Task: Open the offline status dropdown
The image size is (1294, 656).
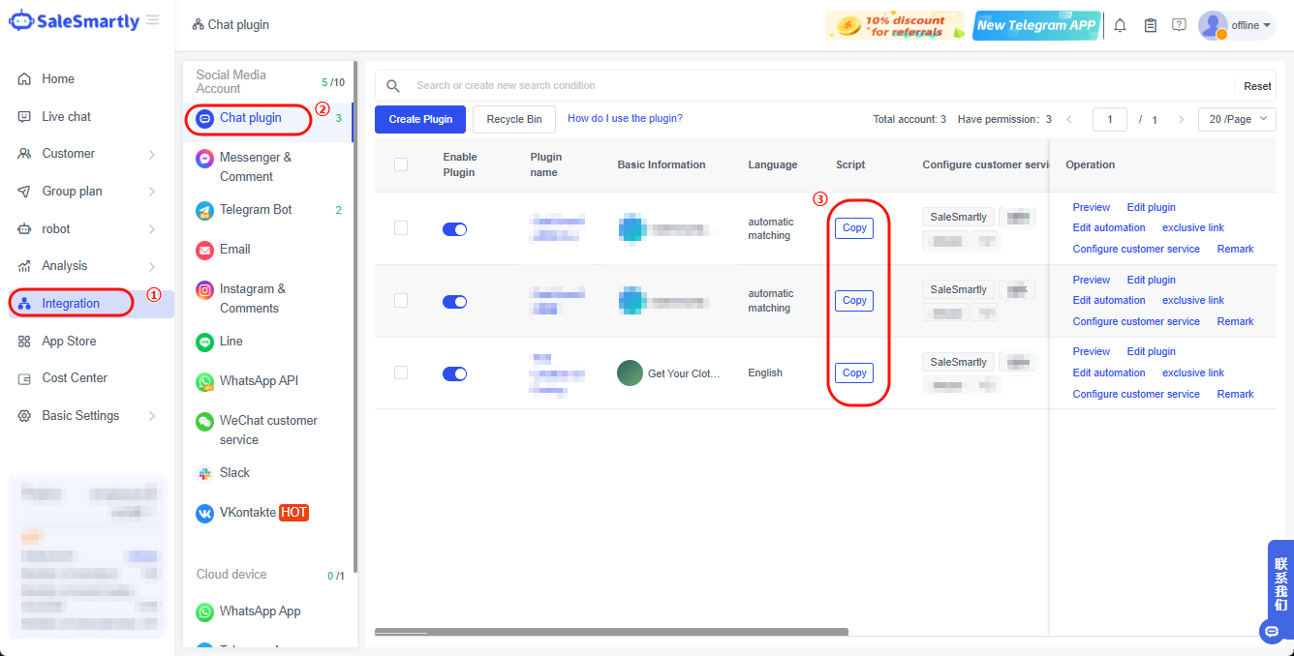Action: tap(1250, 25)
